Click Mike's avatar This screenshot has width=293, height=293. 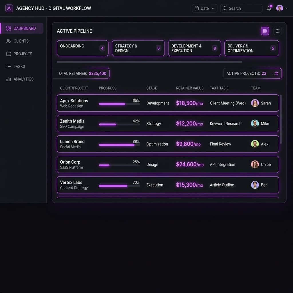tap(255, 124)
